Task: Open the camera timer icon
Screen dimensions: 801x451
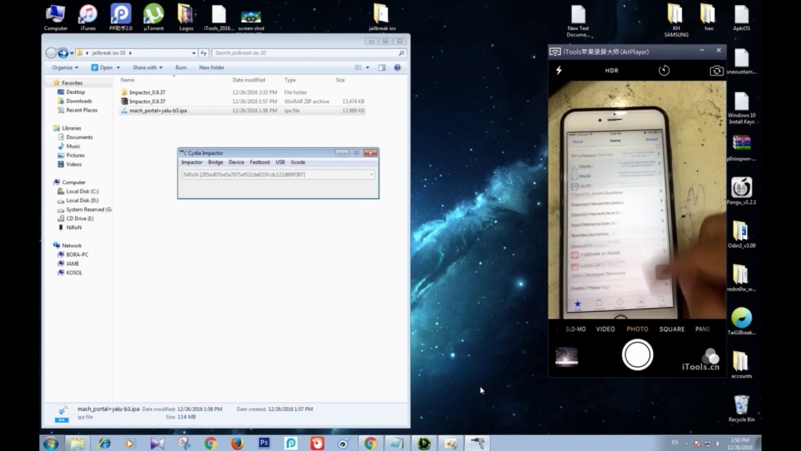Action: coord(664,71)
